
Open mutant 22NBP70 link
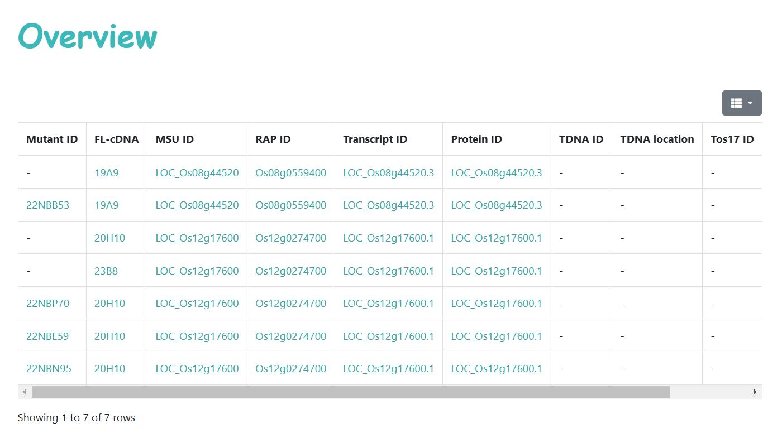(x=48, y=304)
